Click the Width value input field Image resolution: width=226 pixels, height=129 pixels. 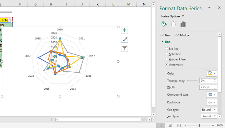[206, 87]
